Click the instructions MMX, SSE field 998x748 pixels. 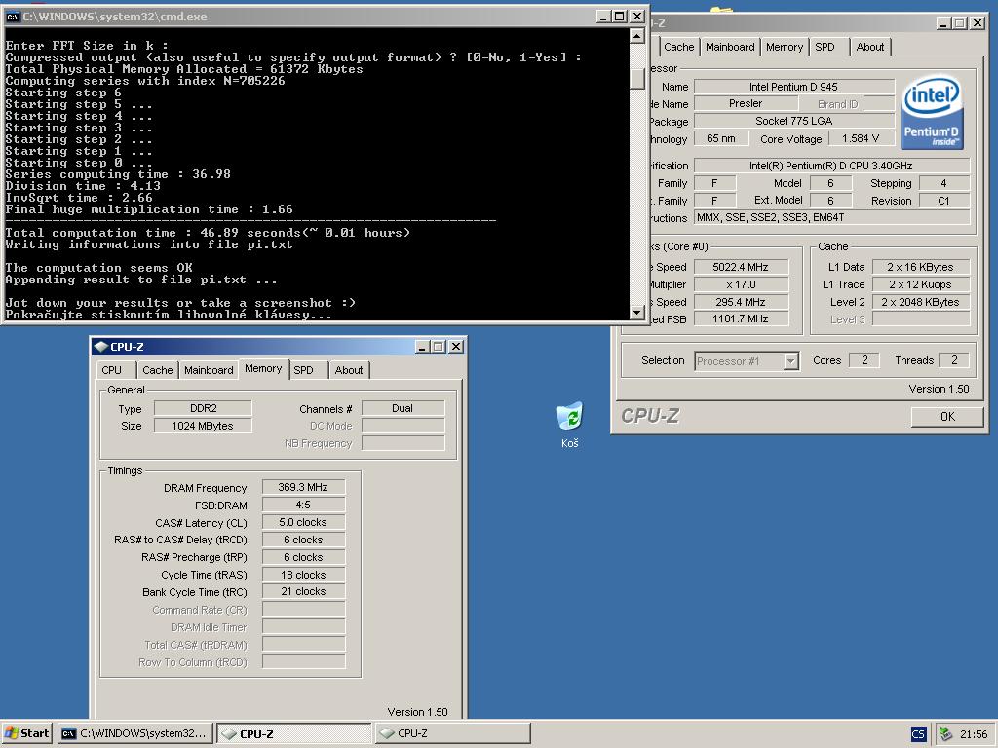tap(831, 217)
